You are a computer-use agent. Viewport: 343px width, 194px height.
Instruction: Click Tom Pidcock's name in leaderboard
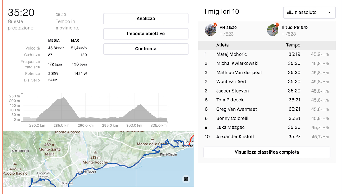(230, 100)
